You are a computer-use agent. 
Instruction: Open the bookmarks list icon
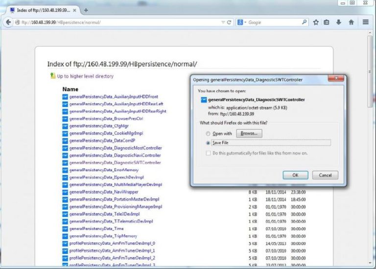pos(327,22)
